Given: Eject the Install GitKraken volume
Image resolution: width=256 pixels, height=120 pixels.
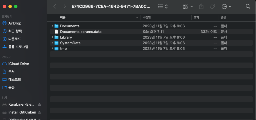Looking at the screenshot, I should (39, 112).
